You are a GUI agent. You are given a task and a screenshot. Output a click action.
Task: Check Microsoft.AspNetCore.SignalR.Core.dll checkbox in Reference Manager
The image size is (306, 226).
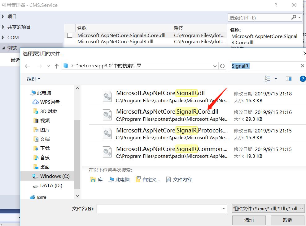click(70, 36)
